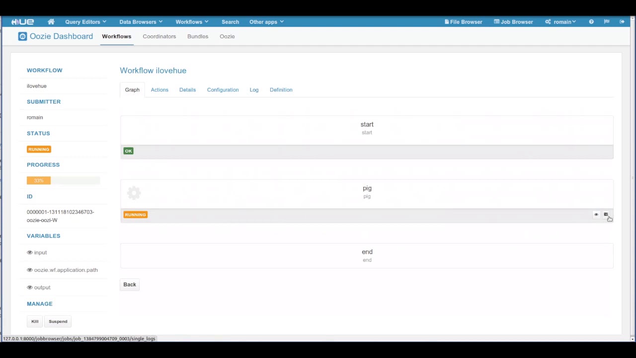636x358 pixels.
Task: Open Job Browser
Action: (513, 22)
